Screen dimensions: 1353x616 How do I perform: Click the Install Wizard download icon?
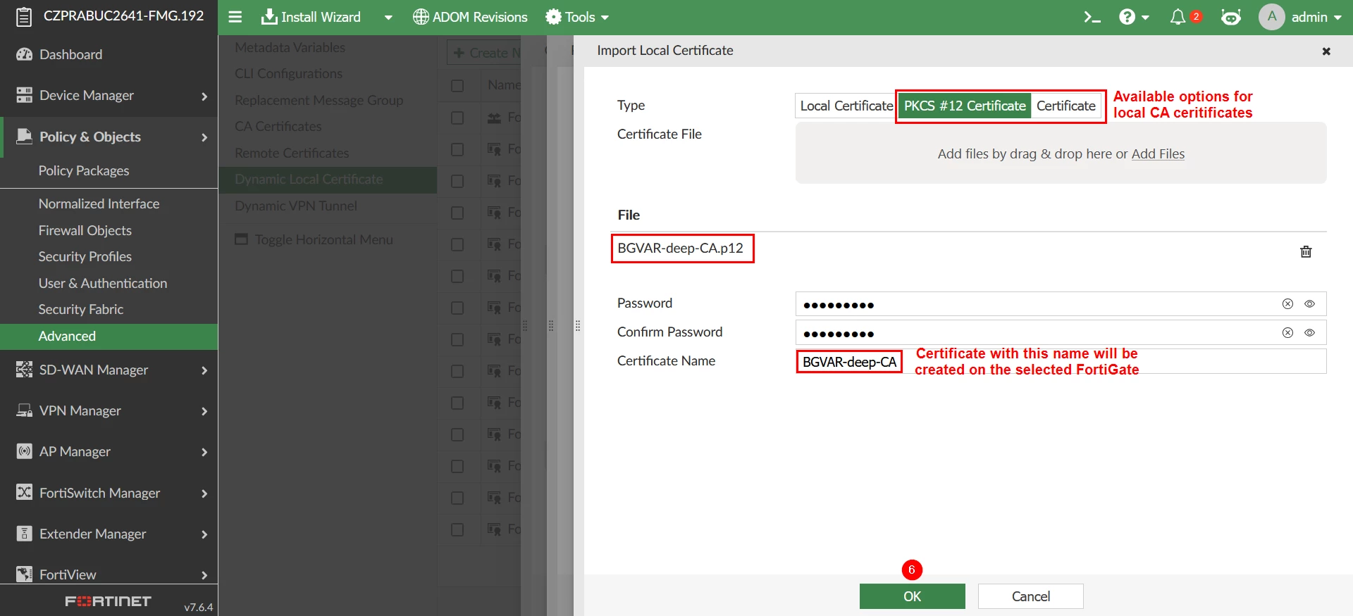click(x=268, y=17)
